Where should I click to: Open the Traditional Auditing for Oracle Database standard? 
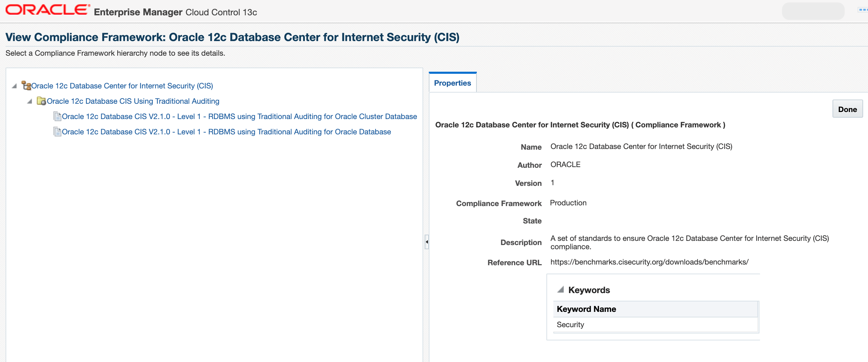(226, 132)
